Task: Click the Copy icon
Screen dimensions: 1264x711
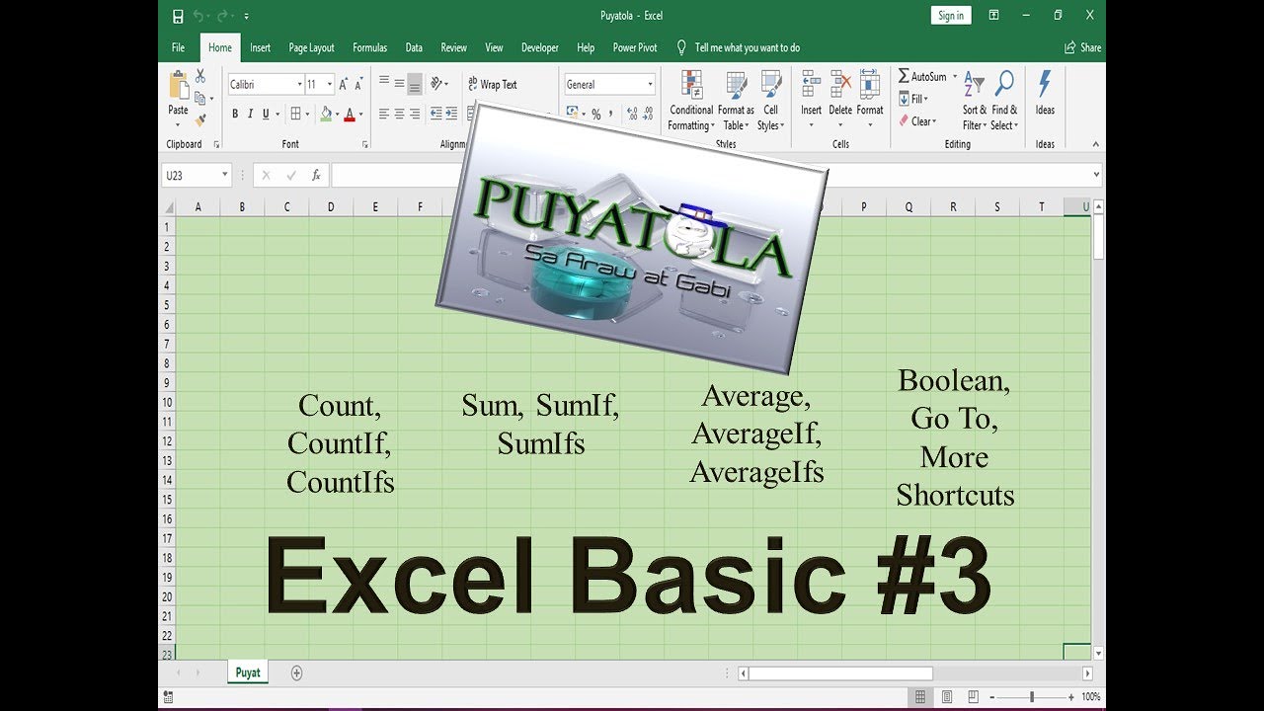Action: tap(200, 98)
